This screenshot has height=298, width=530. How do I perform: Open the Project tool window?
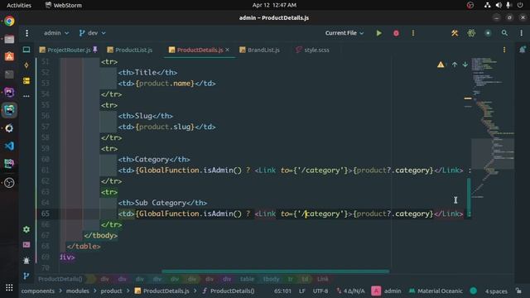pyautogui.click(x=26, y=50)
